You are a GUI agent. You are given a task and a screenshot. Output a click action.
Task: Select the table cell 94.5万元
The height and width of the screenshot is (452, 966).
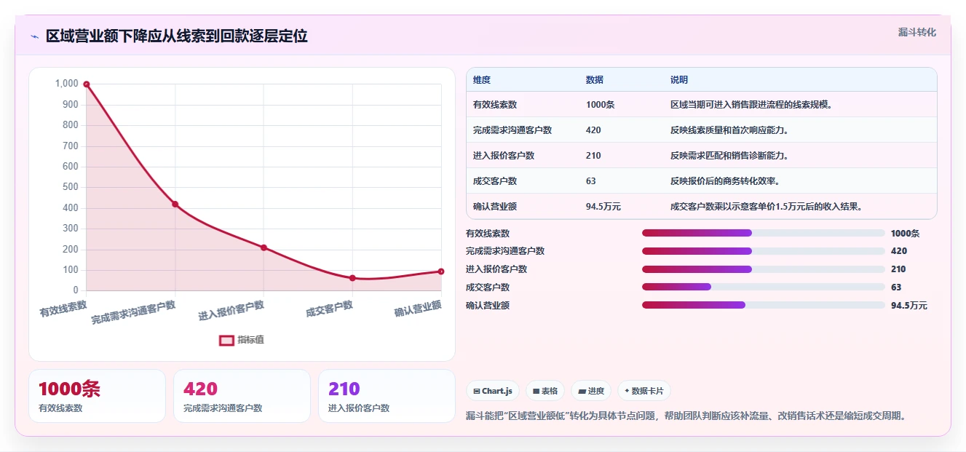603,207
